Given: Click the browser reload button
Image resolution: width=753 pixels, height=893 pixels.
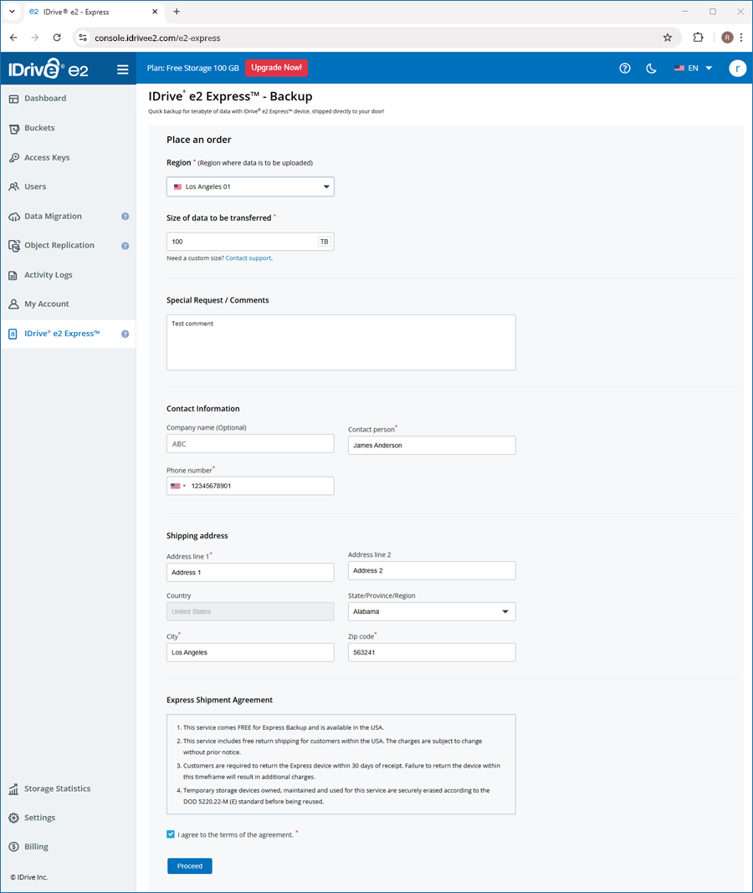Looking at the screenshot, I should click(x=57, y=38).
